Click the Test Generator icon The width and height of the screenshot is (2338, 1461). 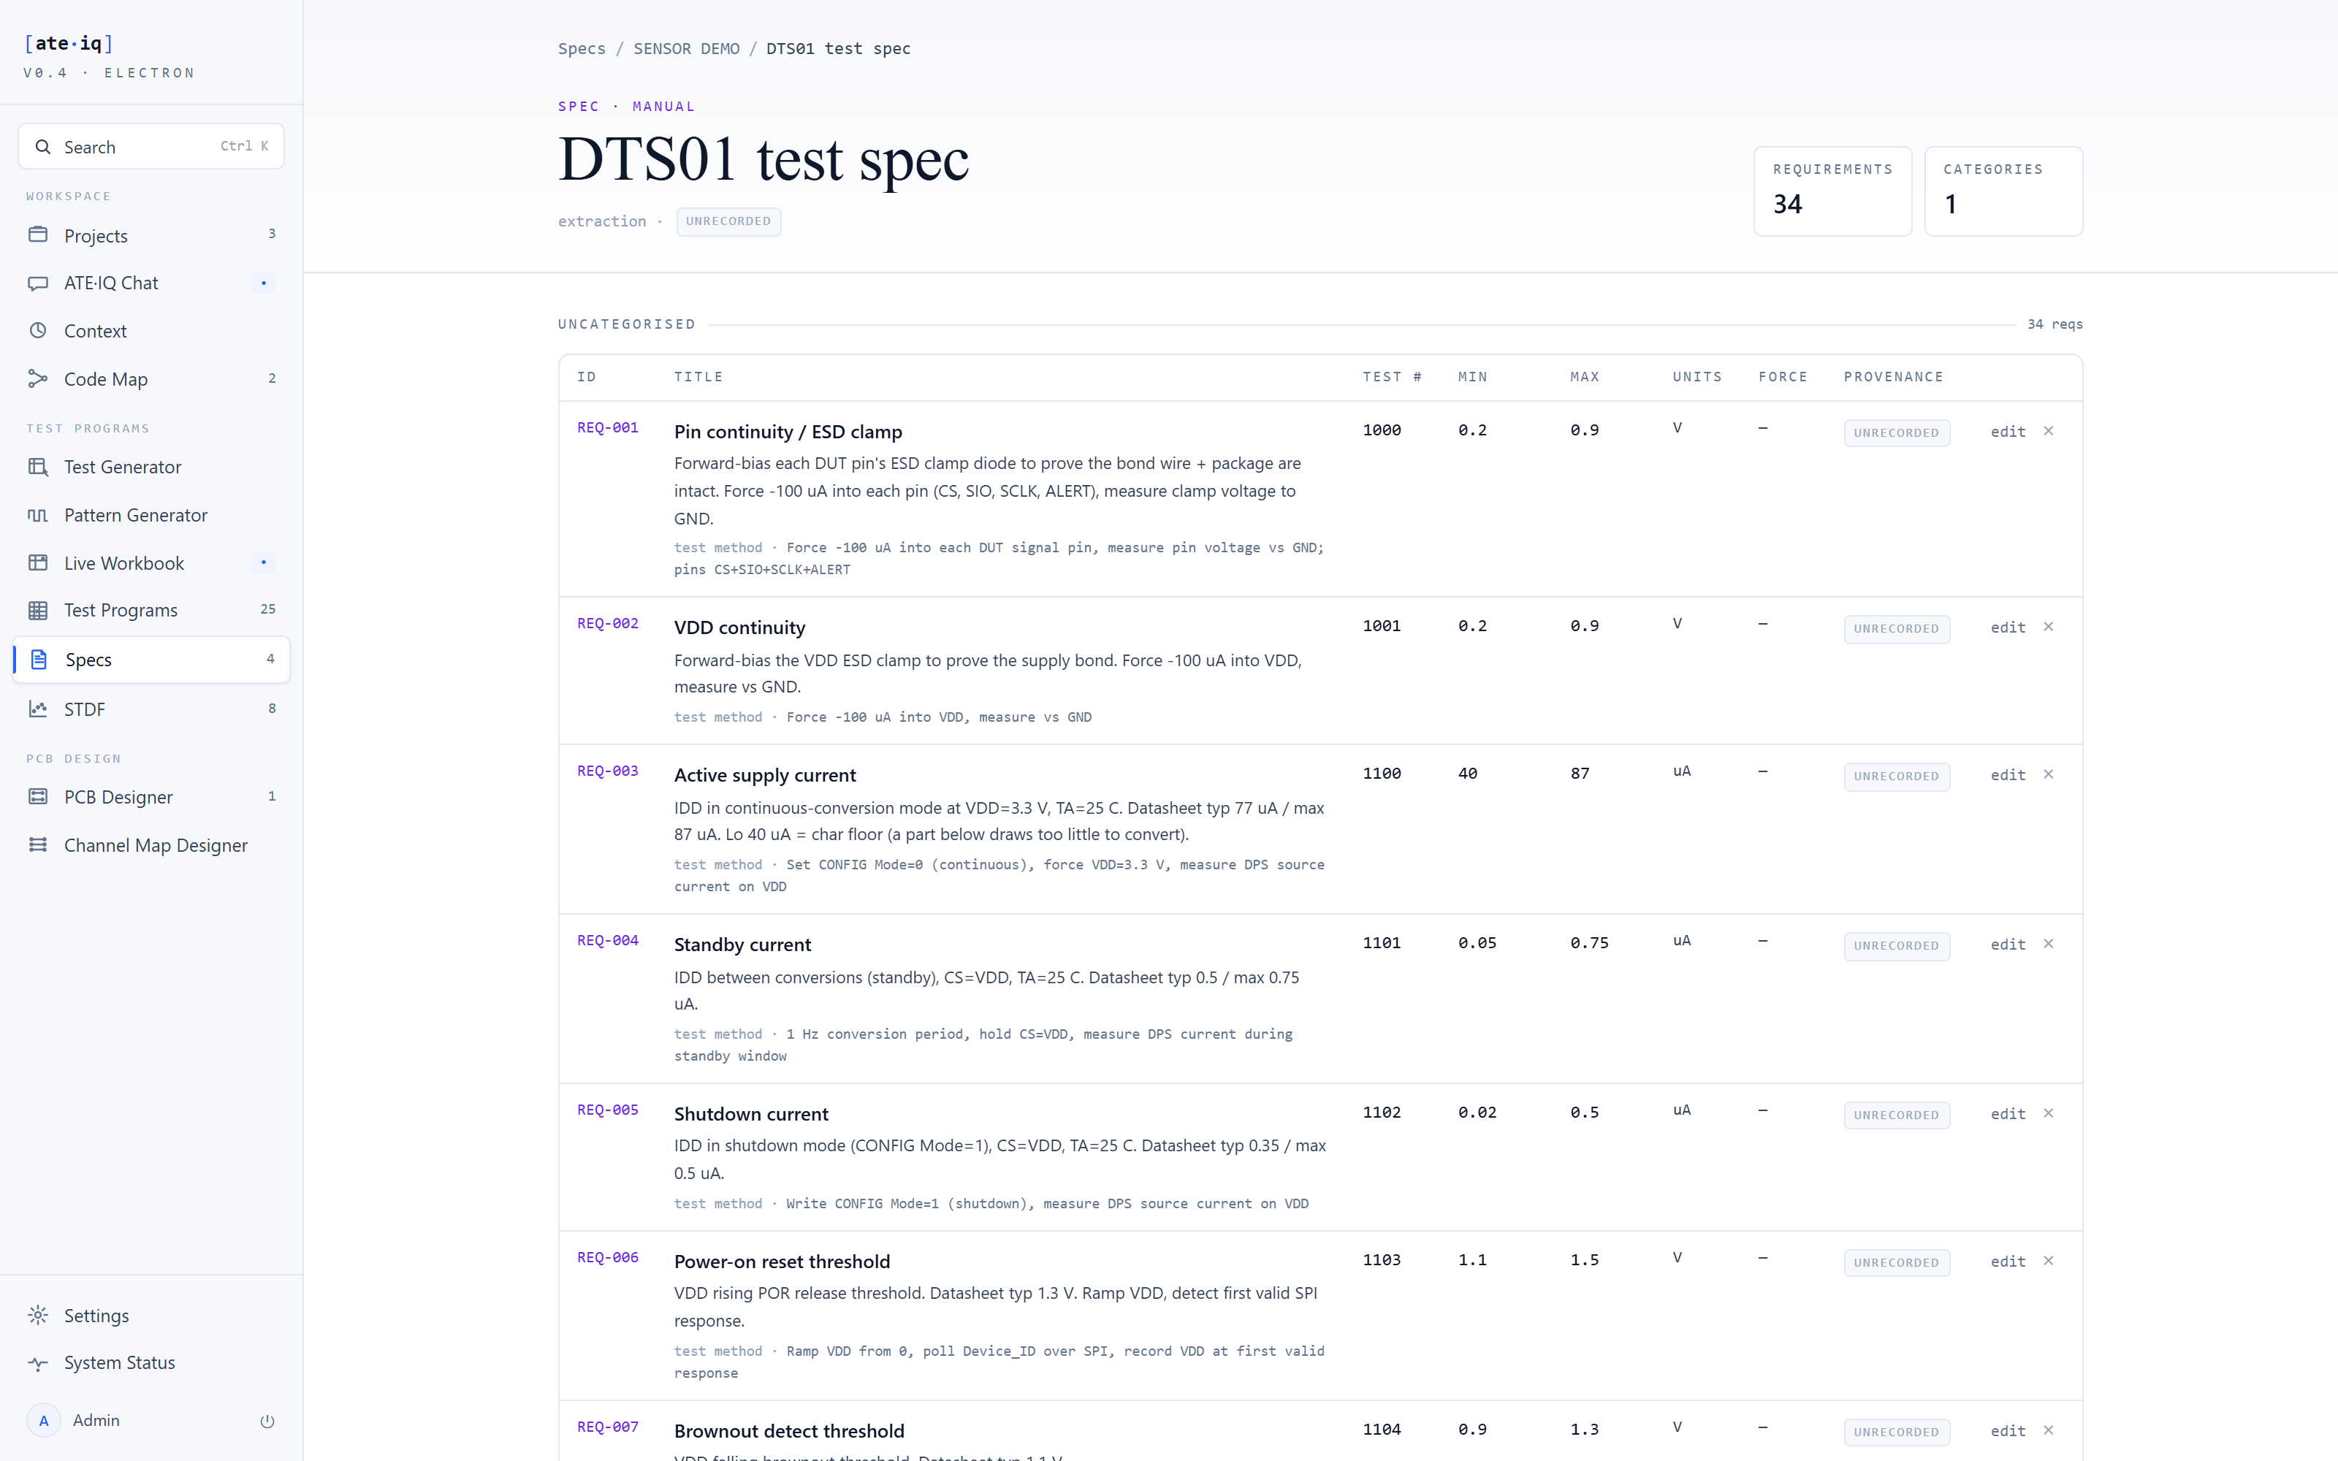pyautogui.click(x=38, y=467)
